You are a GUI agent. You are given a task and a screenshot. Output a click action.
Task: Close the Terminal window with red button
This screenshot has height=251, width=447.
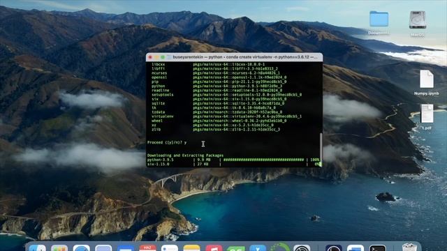tap(150, 57)
